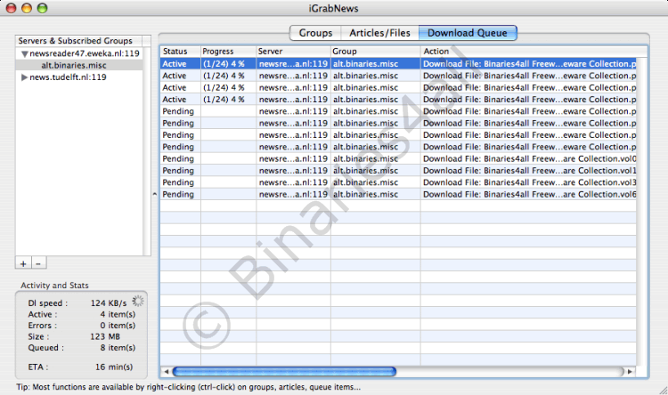Expand the news.tudelft.nl:119 server

click(x=24, y=77)
